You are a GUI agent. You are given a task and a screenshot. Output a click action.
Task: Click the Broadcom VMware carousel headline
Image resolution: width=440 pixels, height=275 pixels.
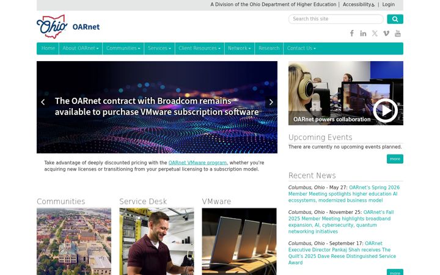point(157,106)
